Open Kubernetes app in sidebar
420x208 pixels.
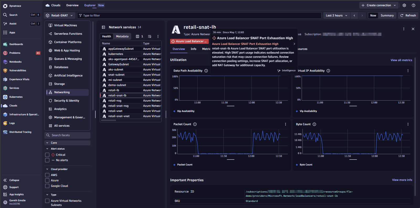(x=16, y=97)
